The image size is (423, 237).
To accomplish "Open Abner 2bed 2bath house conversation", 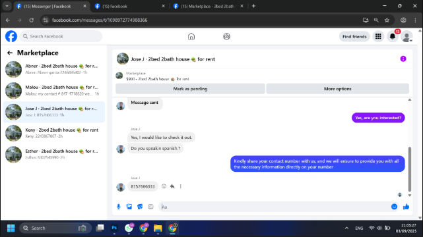I will pos(54,69).
